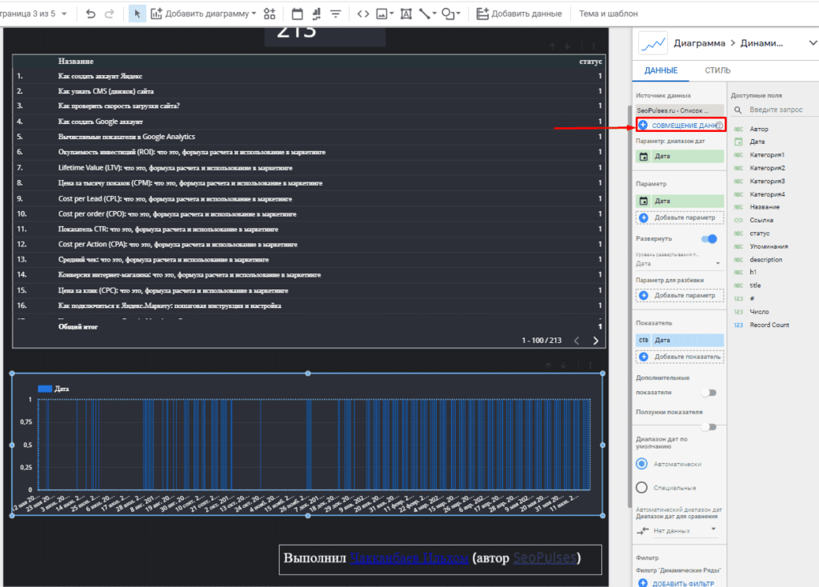The image size is (819, 587).
Task: Click calendar icon of Параметр Дата chip
Action: pos(644,201)
